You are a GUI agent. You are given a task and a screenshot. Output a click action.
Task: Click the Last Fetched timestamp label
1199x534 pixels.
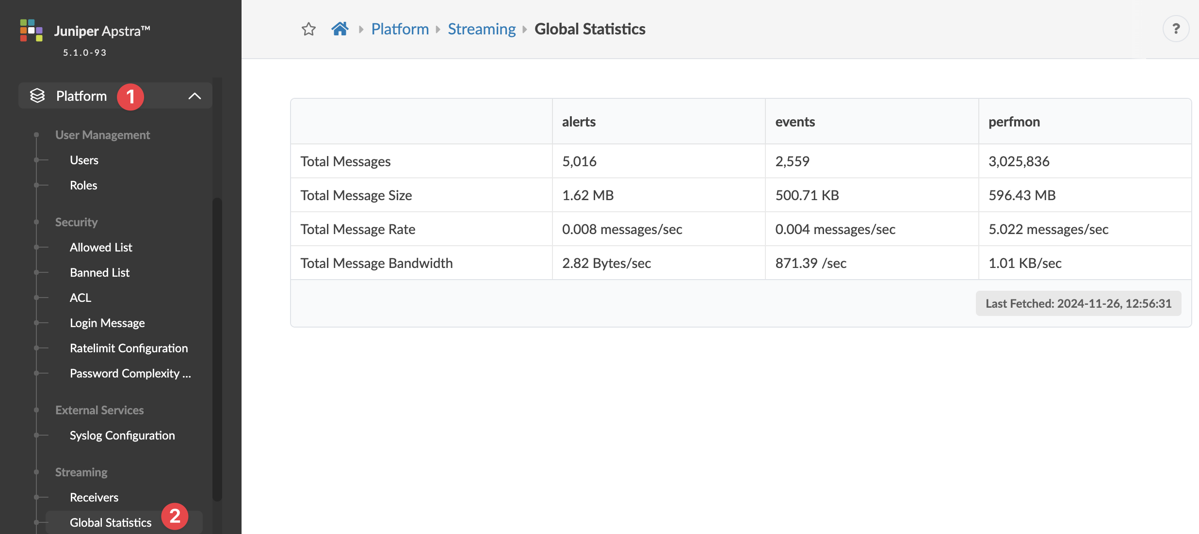coord(1078,303)
